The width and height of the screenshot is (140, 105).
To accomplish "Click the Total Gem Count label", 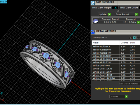I will pos(129,8).
